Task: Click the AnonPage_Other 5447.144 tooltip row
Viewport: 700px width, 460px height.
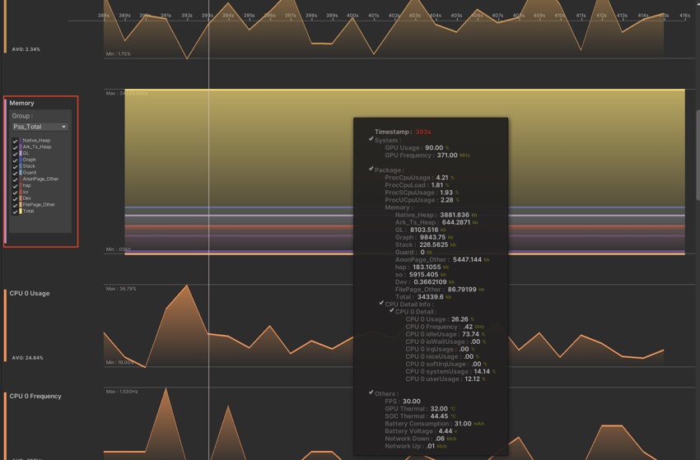Action: 442,260
